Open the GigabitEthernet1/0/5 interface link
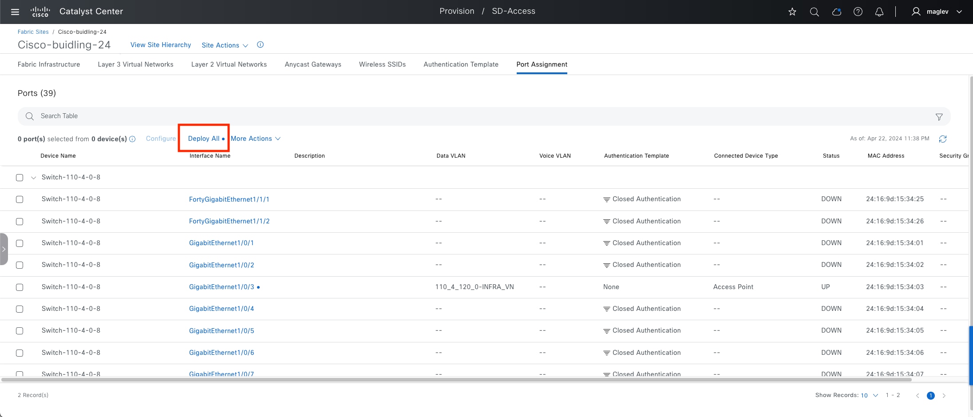Image resolution: width=973 pixels, height=417 pixels. 221,331
